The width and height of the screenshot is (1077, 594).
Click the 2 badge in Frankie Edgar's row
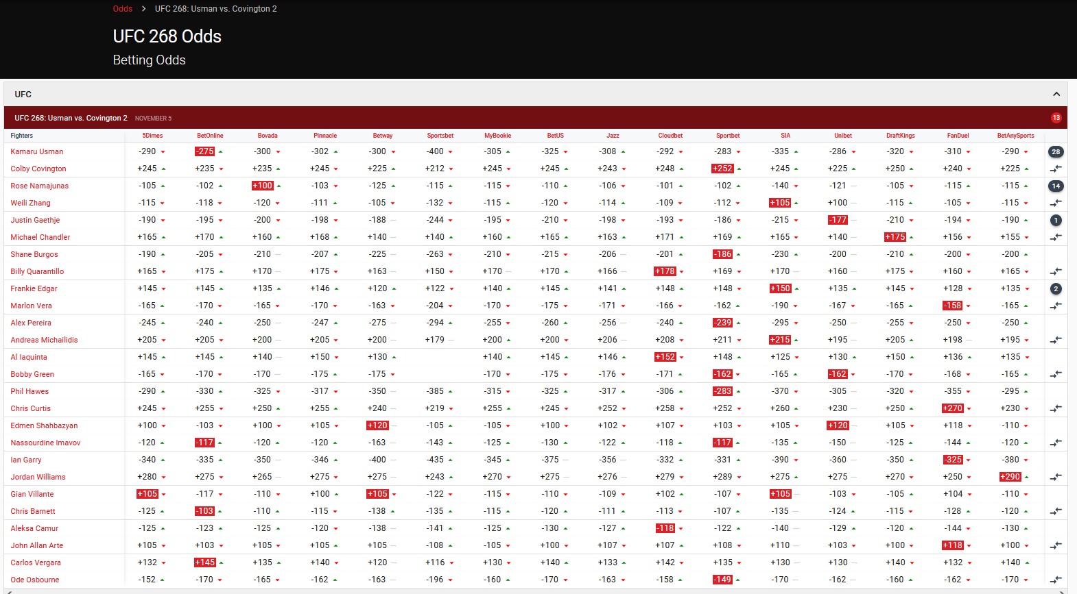tap(1056, 289)
